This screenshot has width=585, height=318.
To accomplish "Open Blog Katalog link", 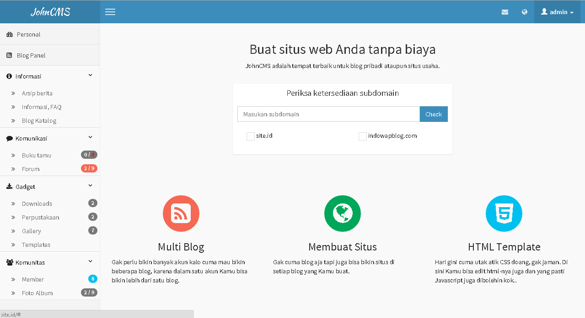I will 39,120.
